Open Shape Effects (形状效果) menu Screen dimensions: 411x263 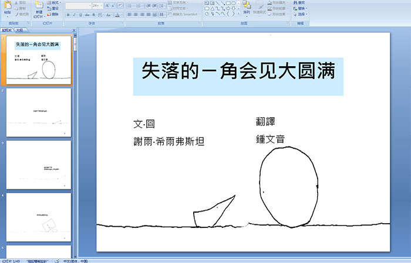278,14
